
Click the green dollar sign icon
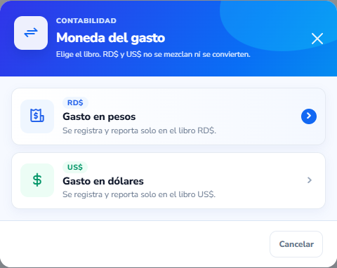point(37,180)
